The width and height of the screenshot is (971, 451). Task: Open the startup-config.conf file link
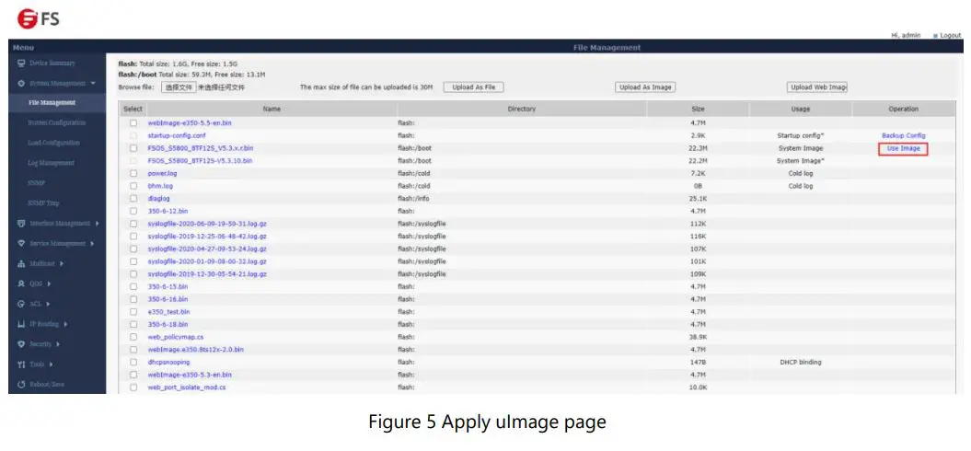tap(177, 135)
